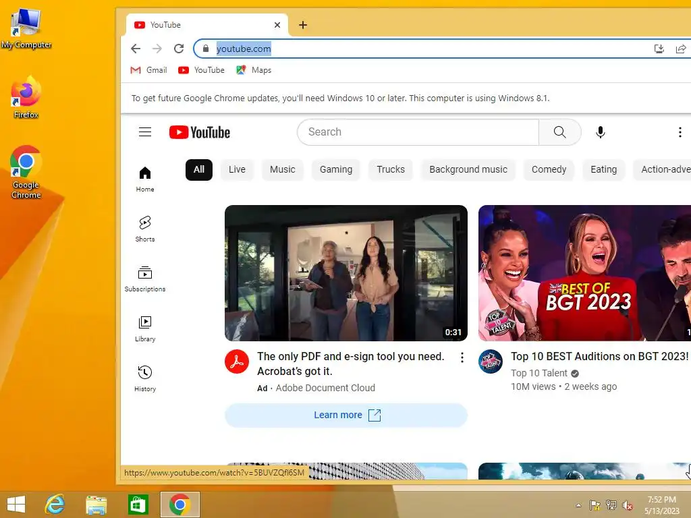
Task: Open the Best of BGT 2023 thumbnail
Action: 585,273
